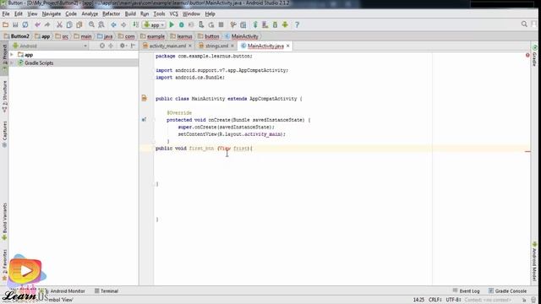
Task: Click the Help question mark icon
Action: [297, 24]
